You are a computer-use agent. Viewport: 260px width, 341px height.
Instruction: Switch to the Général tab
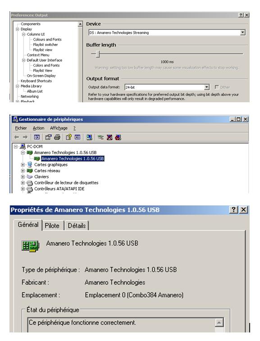coord(28,224)
